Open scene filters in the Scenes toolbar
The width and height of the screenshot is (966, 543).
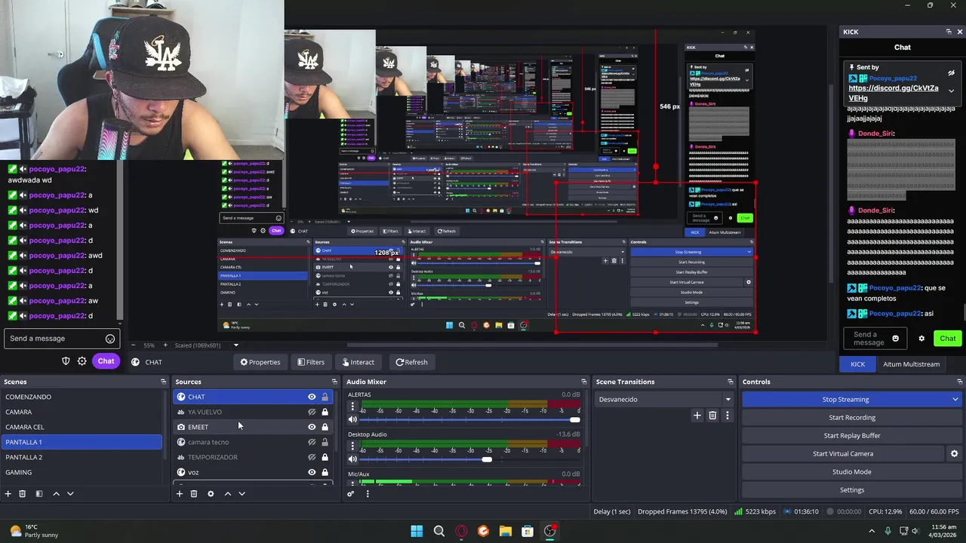click(x=39, y=493)
